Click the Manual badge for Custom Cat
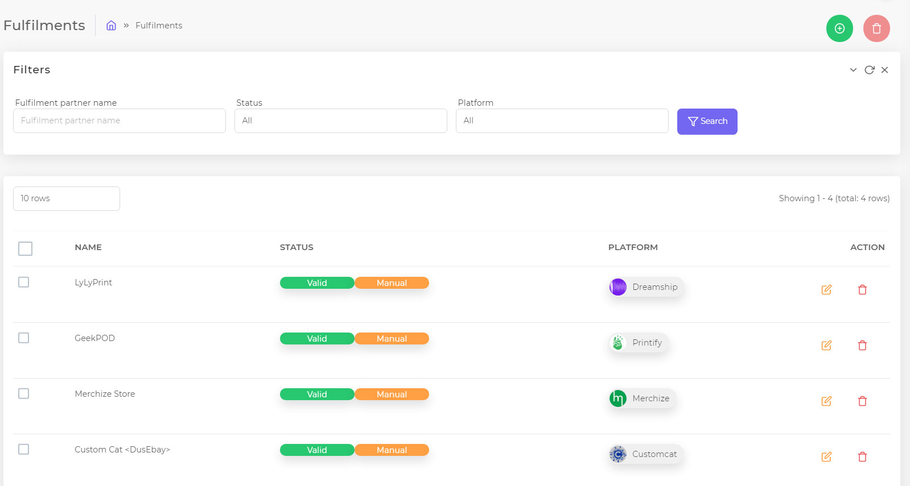The height and width of the screenshot is (486, 910). [392, 450]
